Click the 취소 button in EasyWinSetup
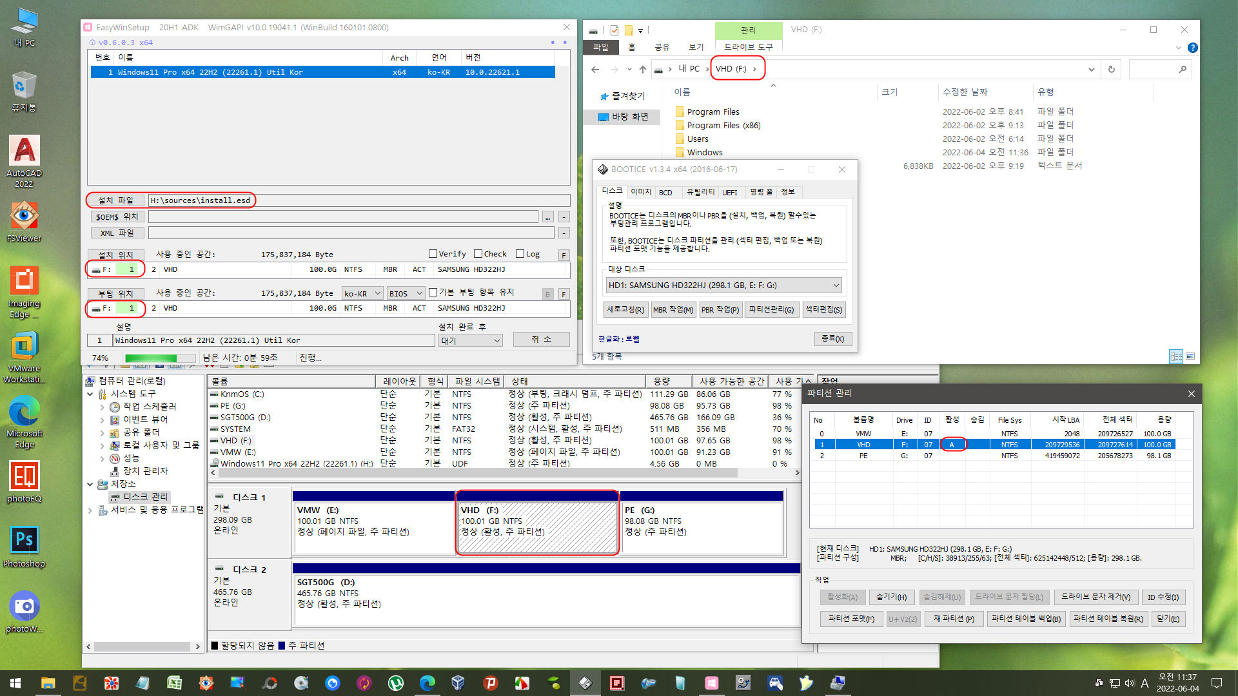This screenshot has width=1238, height=696. pos(541,340)
